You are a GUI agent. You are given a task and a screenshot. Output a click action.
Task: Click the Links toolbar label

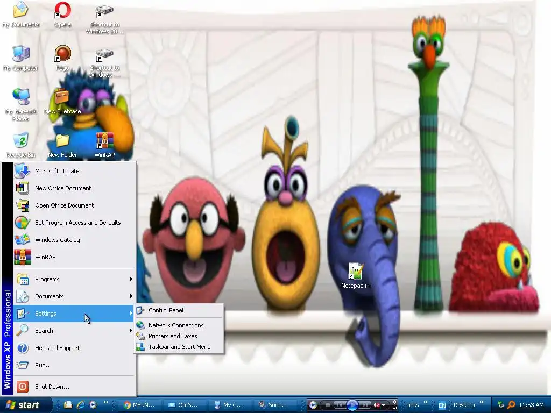413,405
